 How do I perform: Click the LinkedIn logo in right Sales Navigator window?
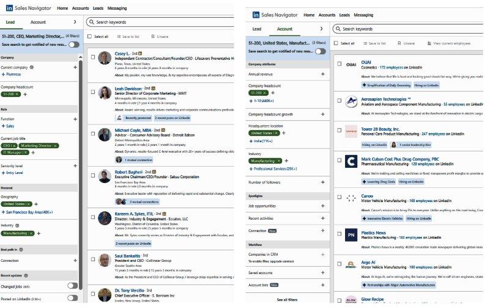pos(256,15)
